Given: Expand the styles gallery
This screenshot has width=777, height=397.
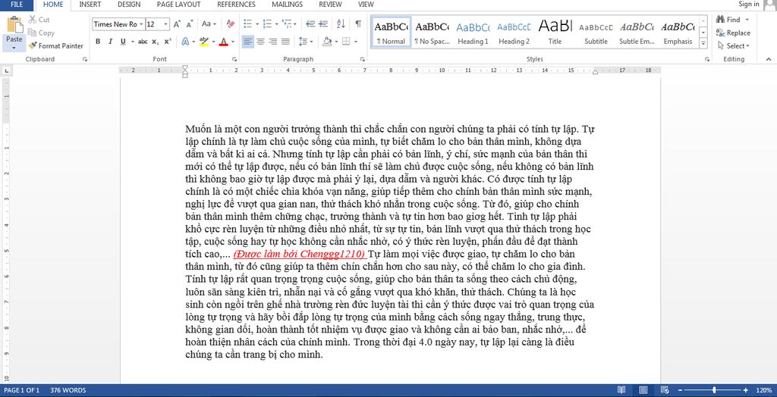Looking at the screenshot, I should [703, 43].
